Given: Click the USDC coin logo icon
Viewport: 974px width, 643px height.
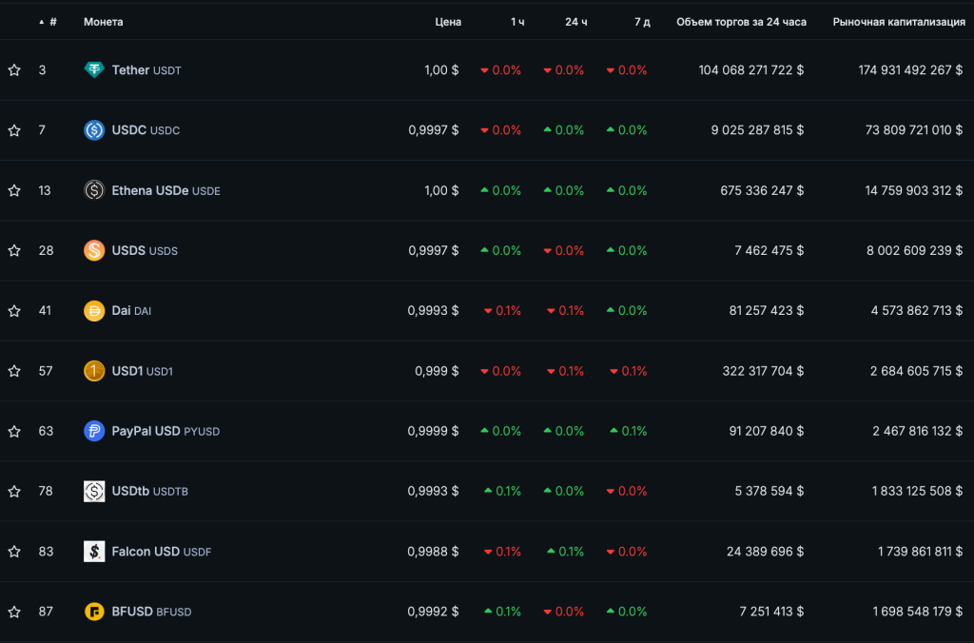Looking at the screenshot, I should tap(94, 130).
